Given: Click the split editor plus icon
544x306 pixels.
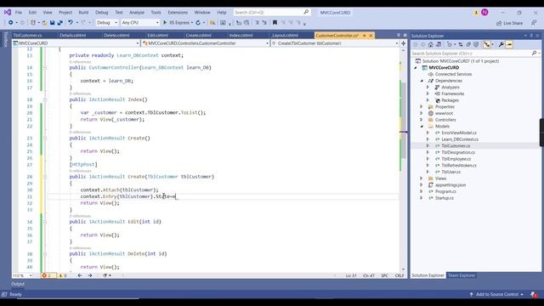Looking at the screenshot, I should [x=403, y=43].
